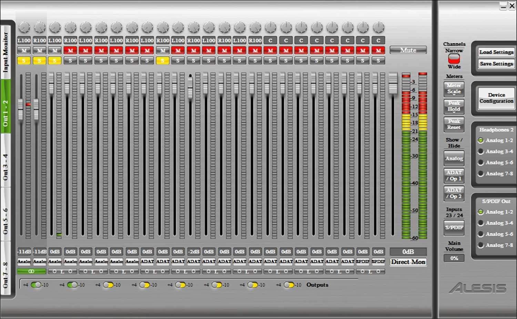Viewport: 517px width, 319px height.
Task: Click the S/PDIF inputs 23/24 button
Action: (454, 227)
